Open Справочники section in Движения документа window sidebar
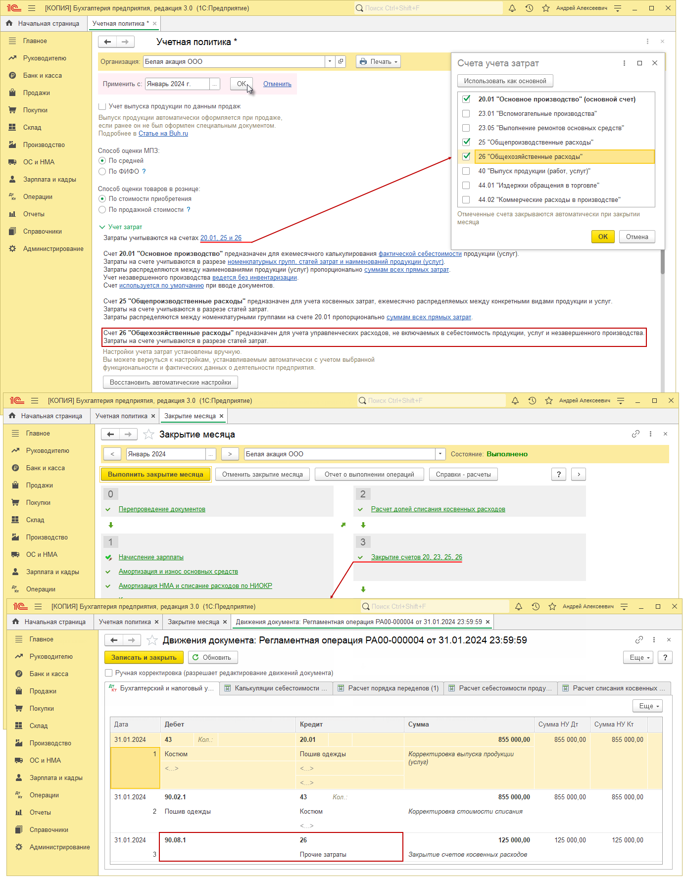Image resolution: width=683 pixels, height=877 pixels. click(49, 830)
